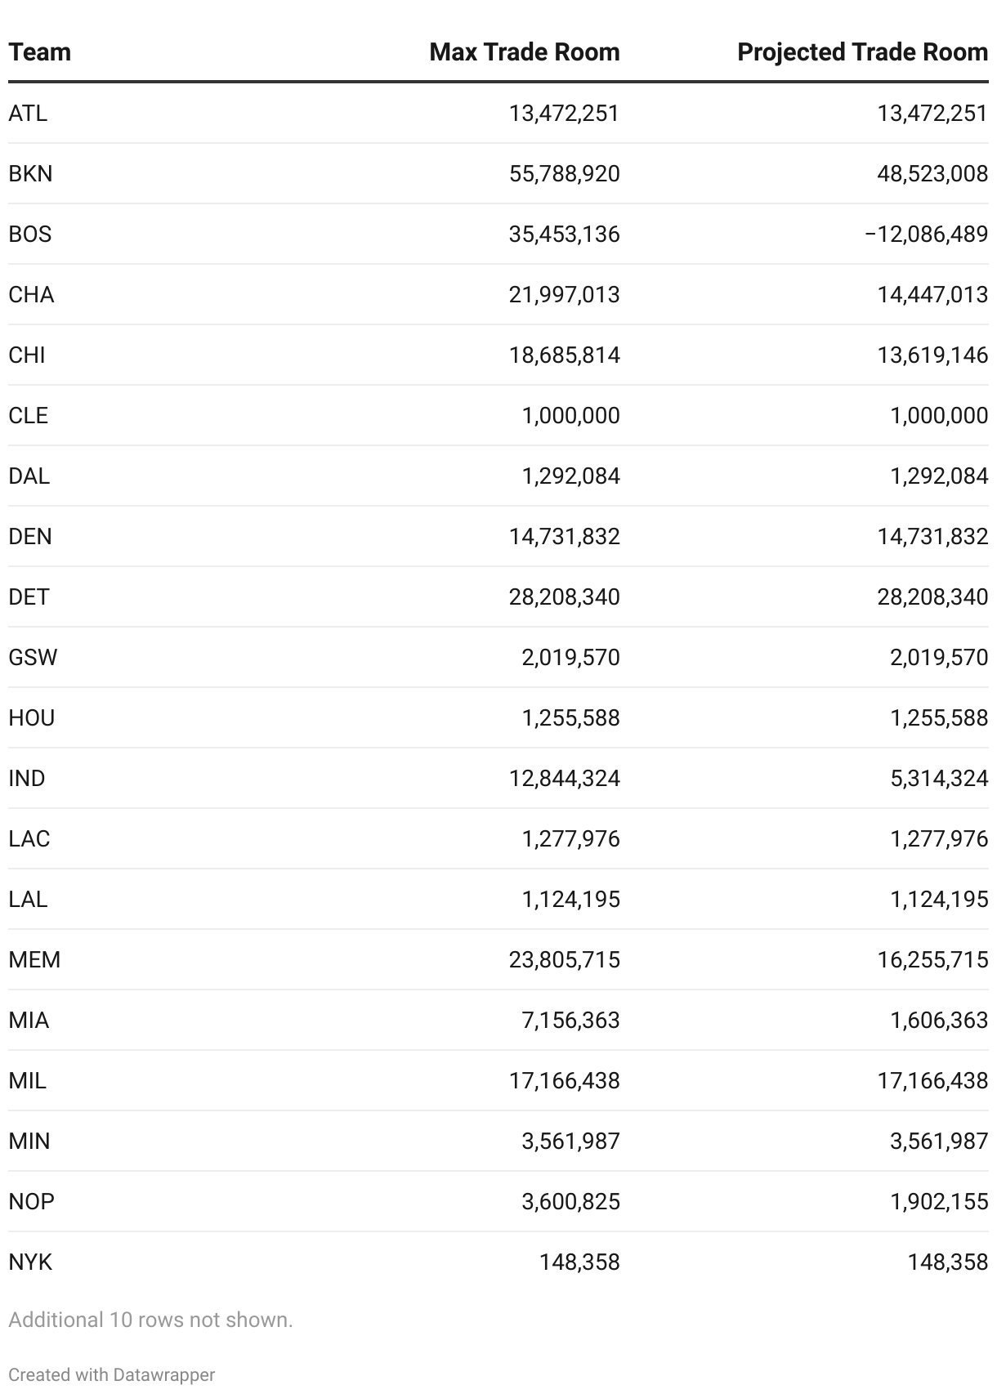Screen dimensions: 997x1394
Task: Open the Created with Datawrapper link
Action: point(112,1374)
